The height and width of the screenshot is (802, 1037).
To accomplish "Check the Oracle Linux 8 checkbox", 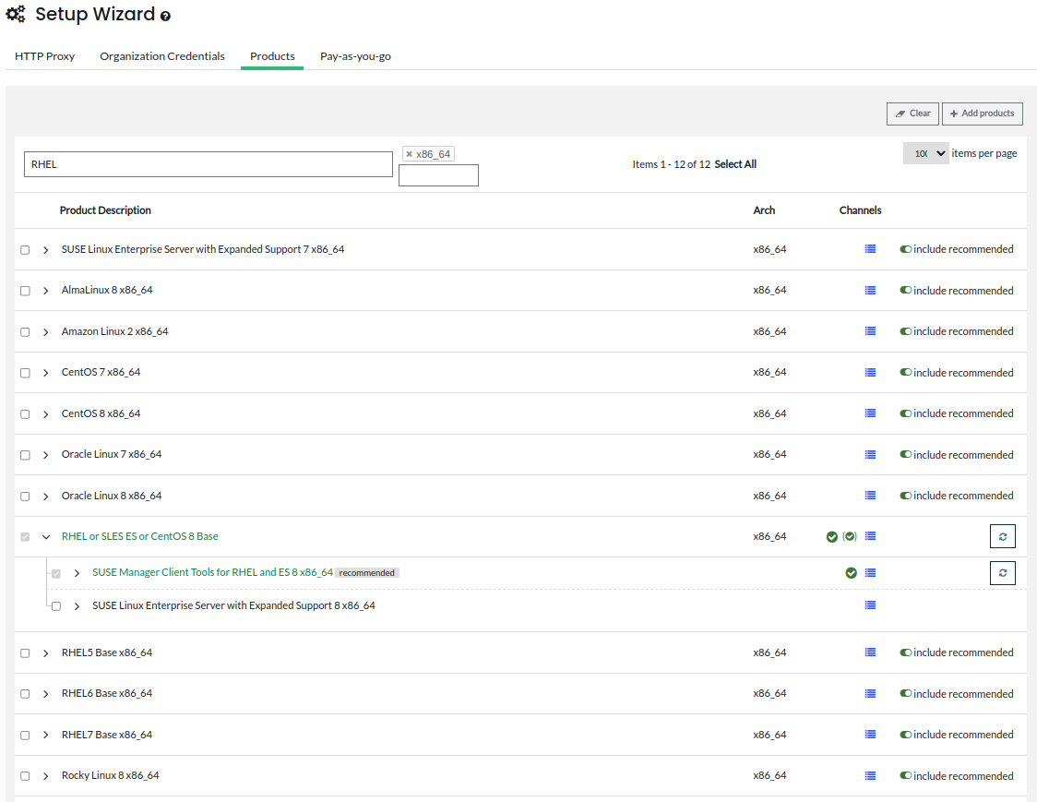I will pyautogui.click(x=25, y=496).
